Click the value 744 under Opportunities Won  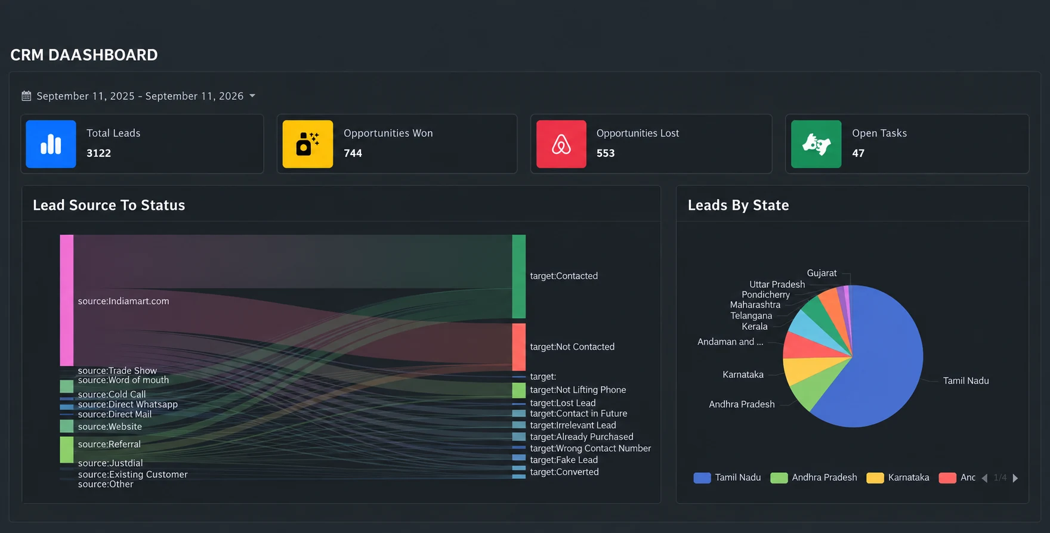[x=353, y=153]
